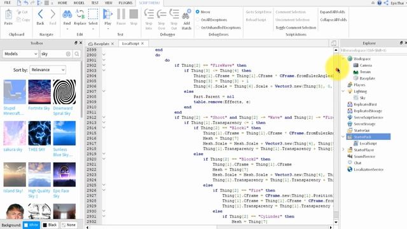
Task: Collapse the code fold at line 2926
Action: tap(104, 190)
